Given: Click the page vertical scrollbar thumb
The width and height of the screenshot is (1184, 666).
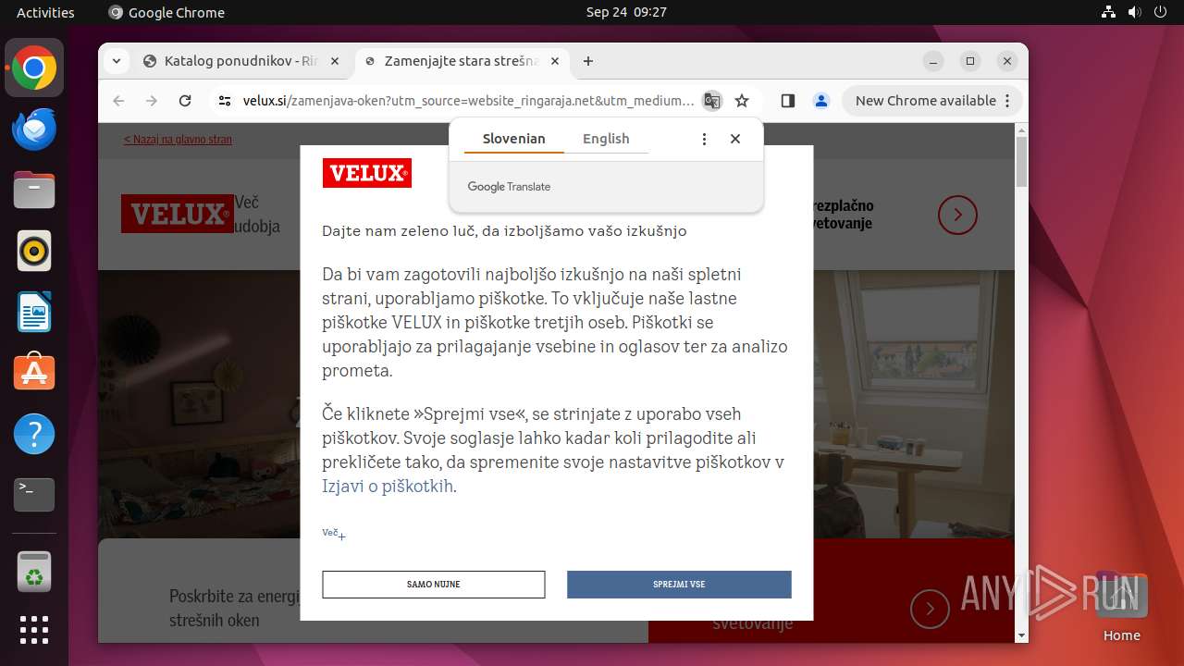Looking at the screenshot, I should 1021,162.
